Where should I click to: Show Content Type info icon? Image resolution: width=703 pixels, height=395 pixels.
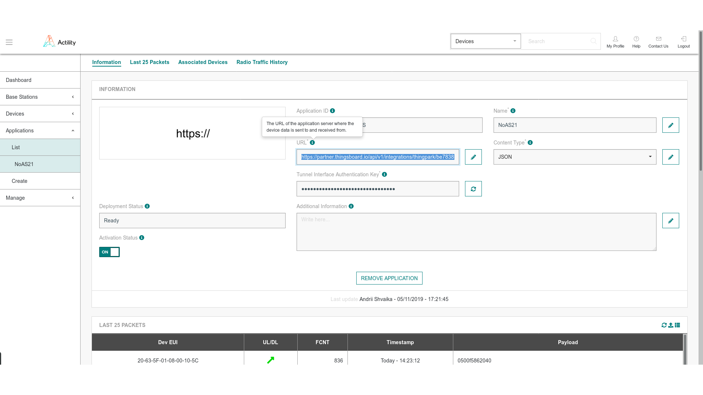530,143
